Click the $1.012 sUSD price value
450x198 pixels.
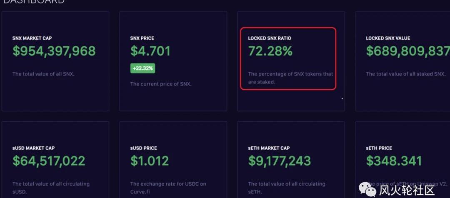[150, 161]
